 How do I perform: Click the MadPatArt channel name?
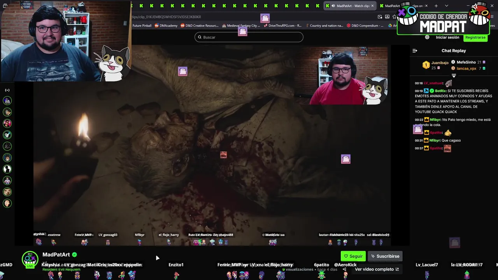[x=56, y=255]
